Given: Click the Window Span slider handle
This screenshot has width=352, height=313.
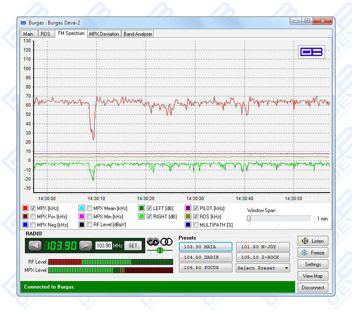Looking at the screenshot, I should click(x=249, y=219).
